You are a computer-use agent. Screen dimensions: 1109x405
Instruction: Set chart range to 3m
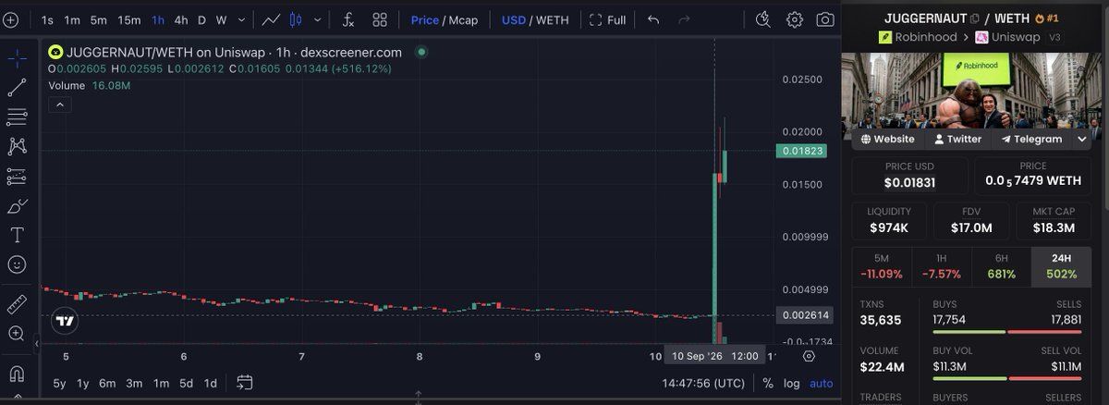click(134, 383)
